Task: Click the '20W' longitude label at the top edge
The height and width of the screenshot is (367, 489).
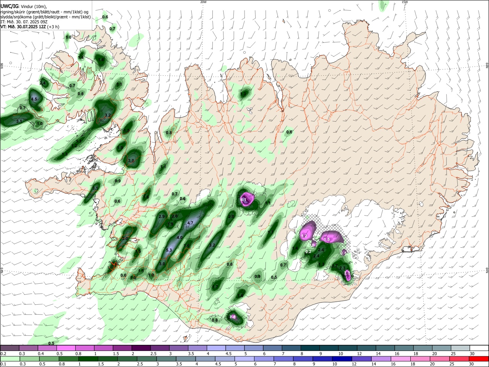Action: coord(203,2)
